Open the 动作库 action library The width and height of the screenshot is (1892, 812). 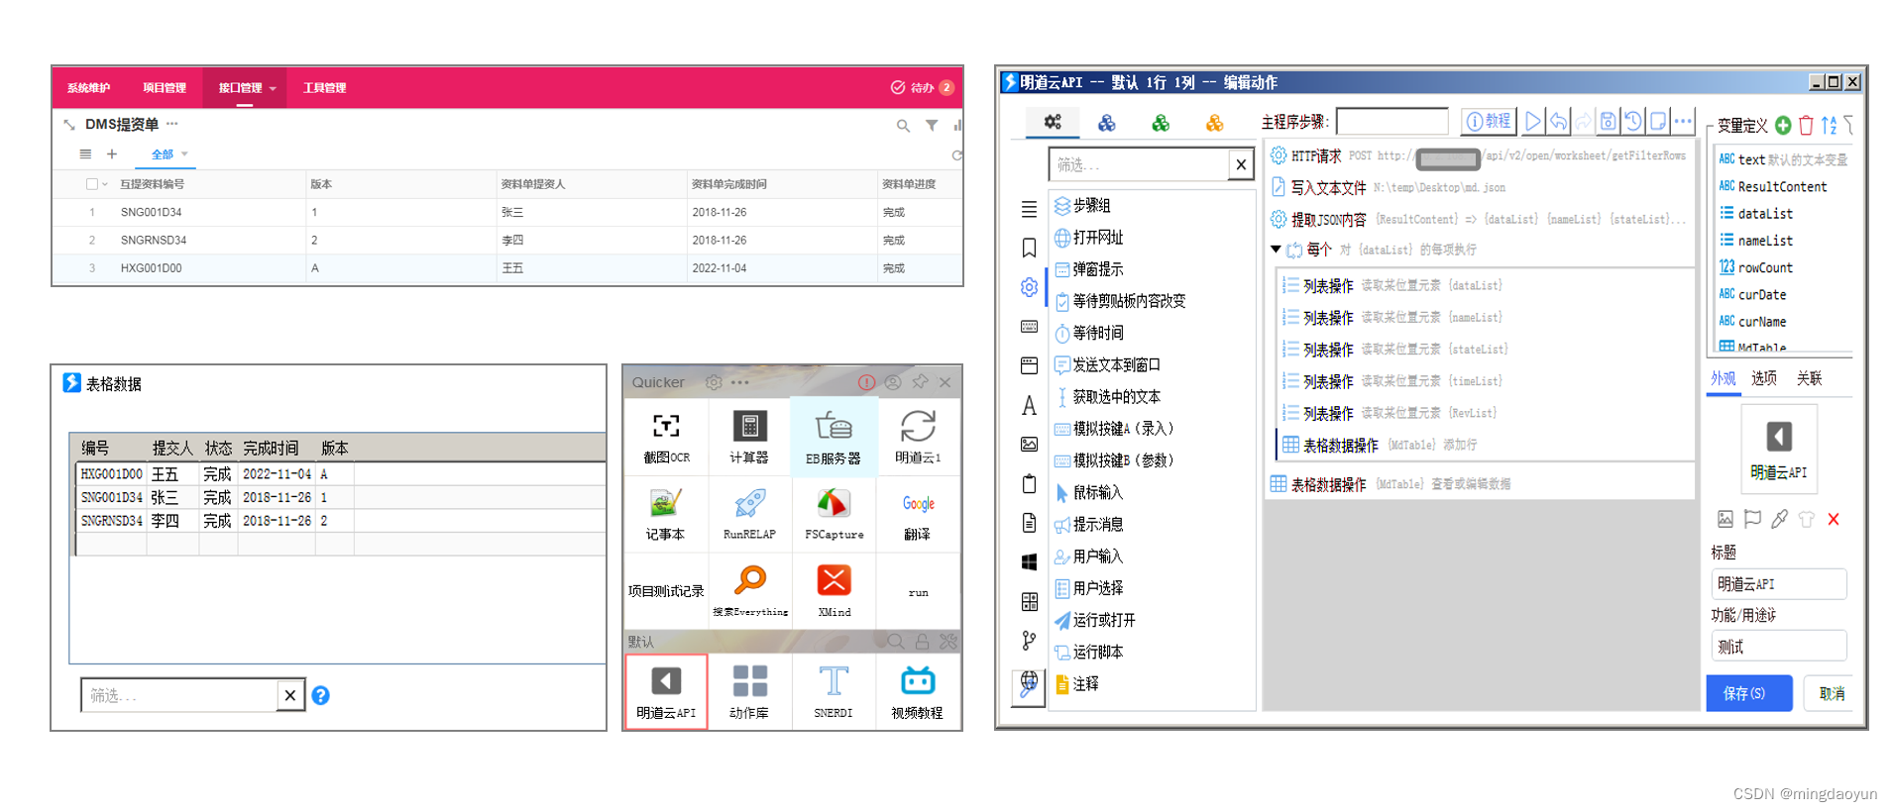749,691
